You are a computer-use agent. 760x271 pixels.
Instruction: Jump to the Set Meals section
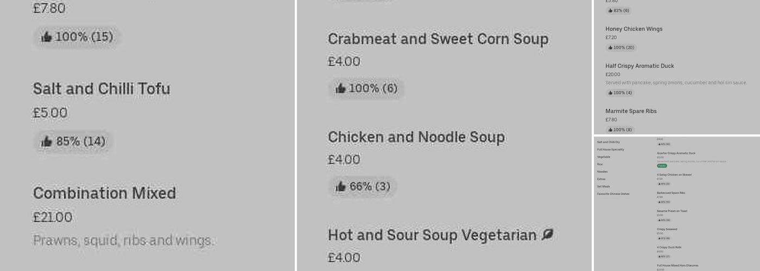(x=603, y=186)
